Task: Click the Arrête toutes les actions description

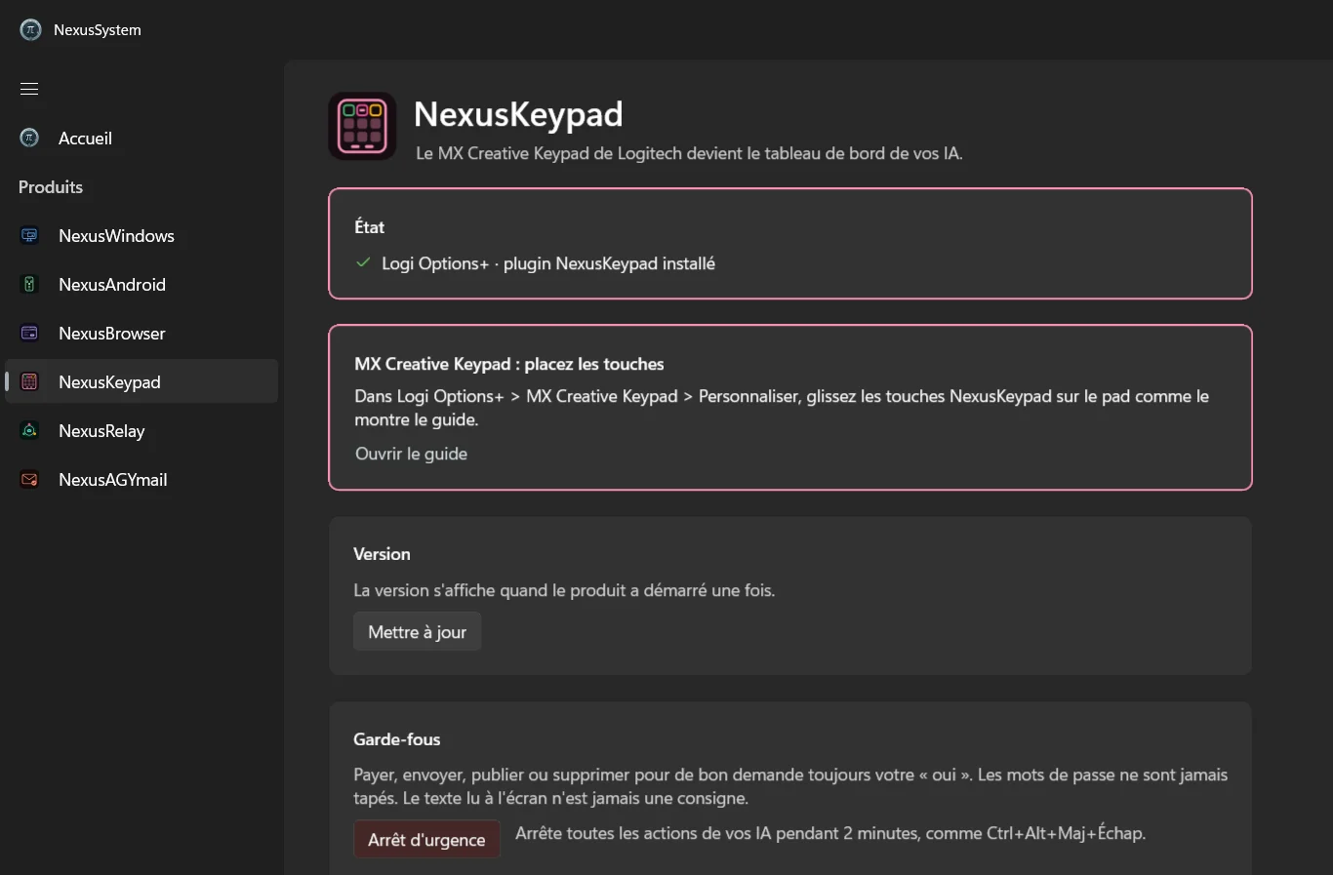Action: point(830,833)
